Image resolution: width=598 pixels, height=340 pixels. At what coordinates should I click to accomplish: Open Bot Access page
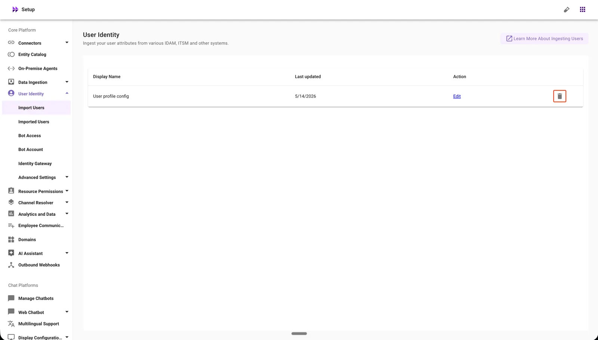30,136
